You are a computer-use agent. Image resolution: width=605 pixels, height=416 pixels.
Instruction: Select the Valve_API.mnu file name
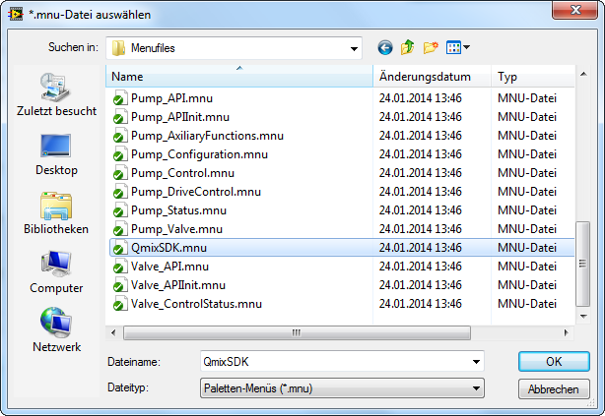coord(169,267)
